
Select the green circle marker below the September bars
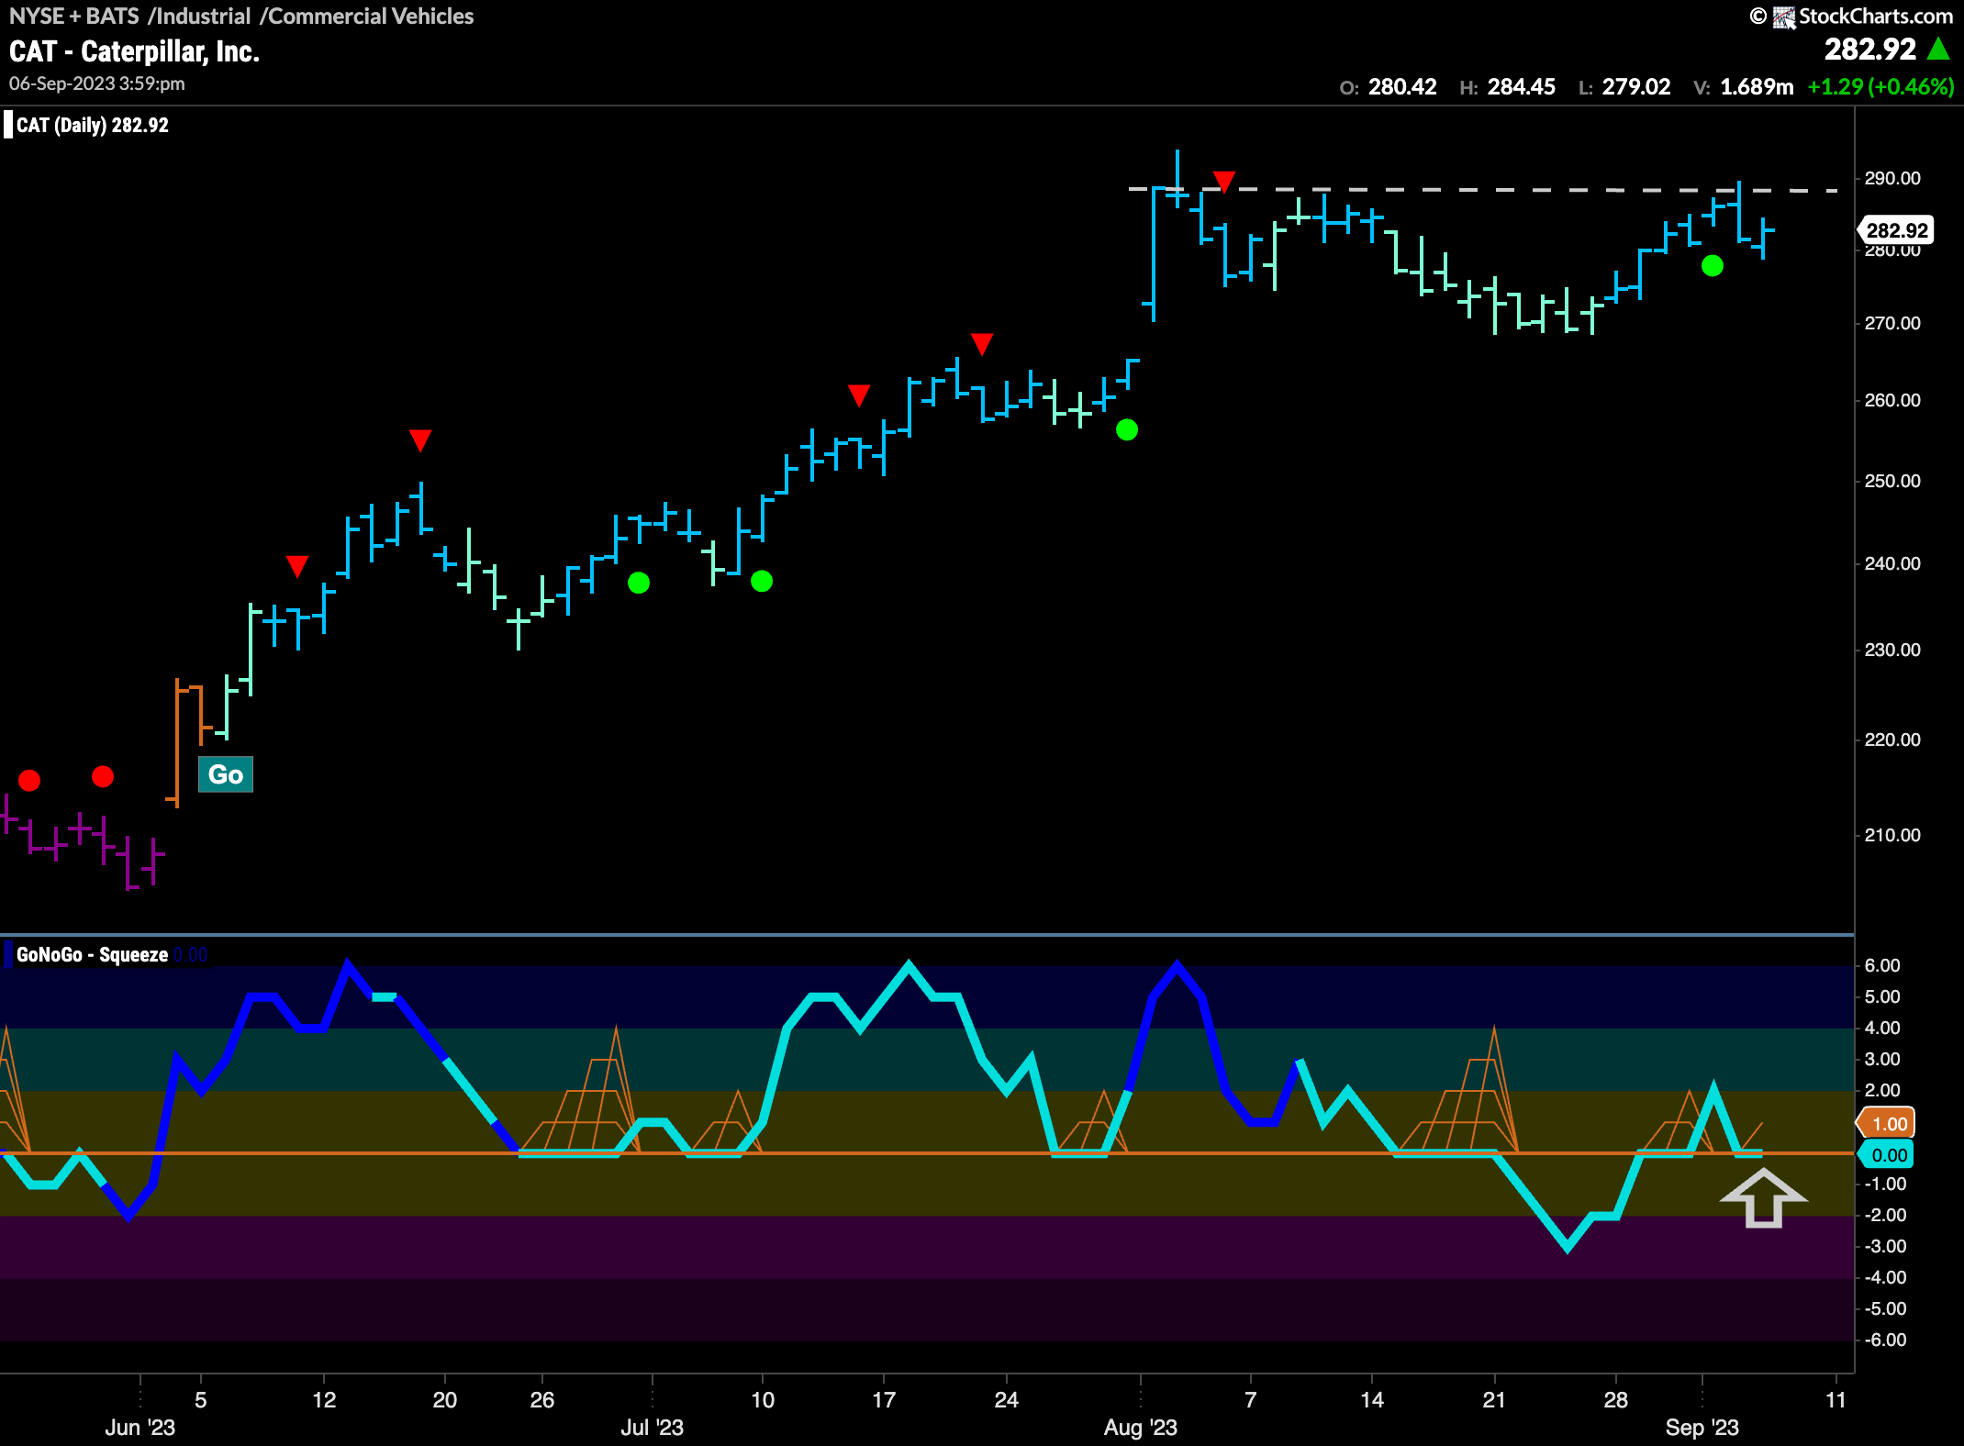tap(1713, 266)
